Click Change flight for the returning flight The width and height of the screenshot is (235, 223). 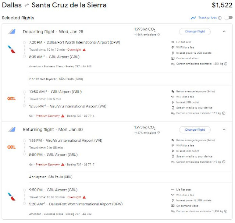(195, 130)
